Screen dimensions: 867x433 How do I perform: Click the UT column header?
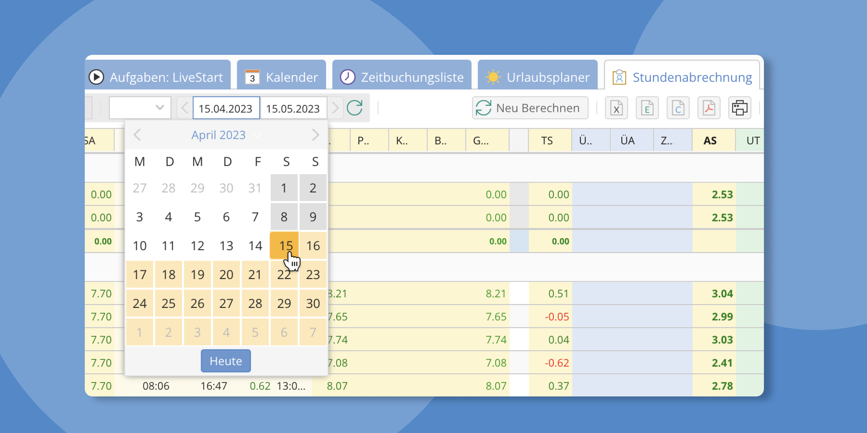tap(750, 140)
